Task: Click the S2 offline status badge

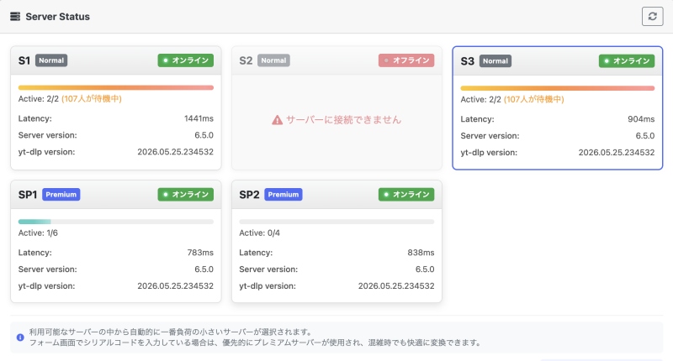Action: (406, 60)
